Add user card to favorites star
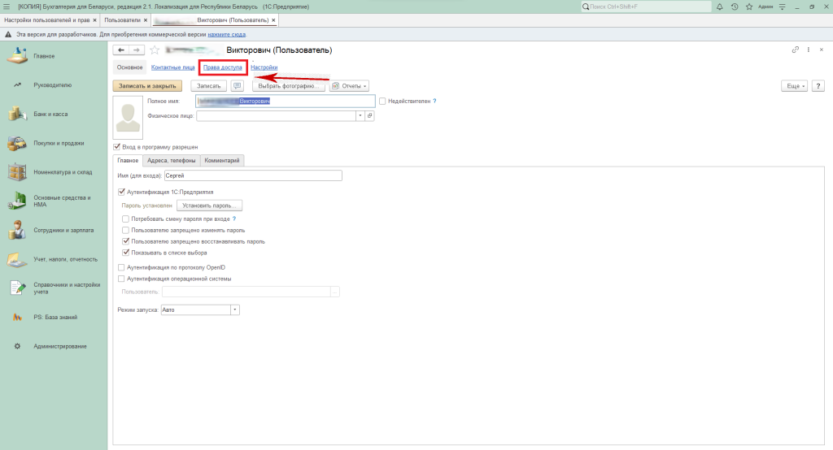The height and width of the screenshot is (450, 833). [155, 50]
